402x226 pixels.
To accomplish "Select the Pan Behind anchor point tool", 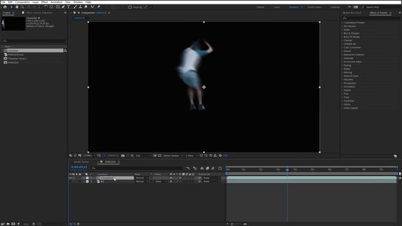I will coord(52,7).
